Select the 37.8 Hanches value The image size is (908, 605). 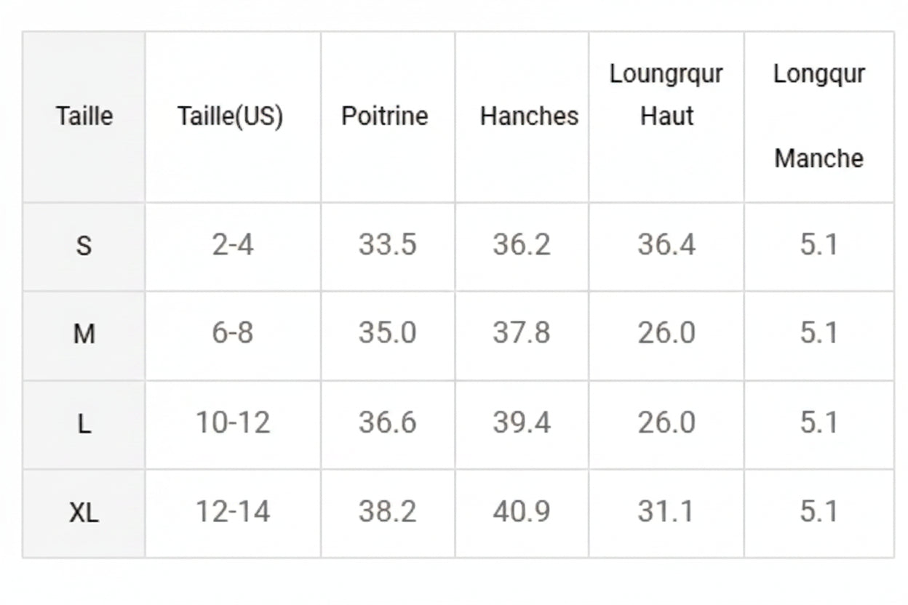pos(522,335)
